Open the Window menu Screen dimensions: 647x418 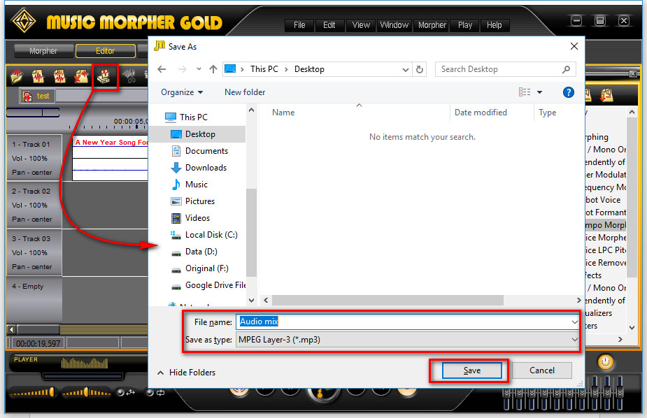(x=394, y=25)
